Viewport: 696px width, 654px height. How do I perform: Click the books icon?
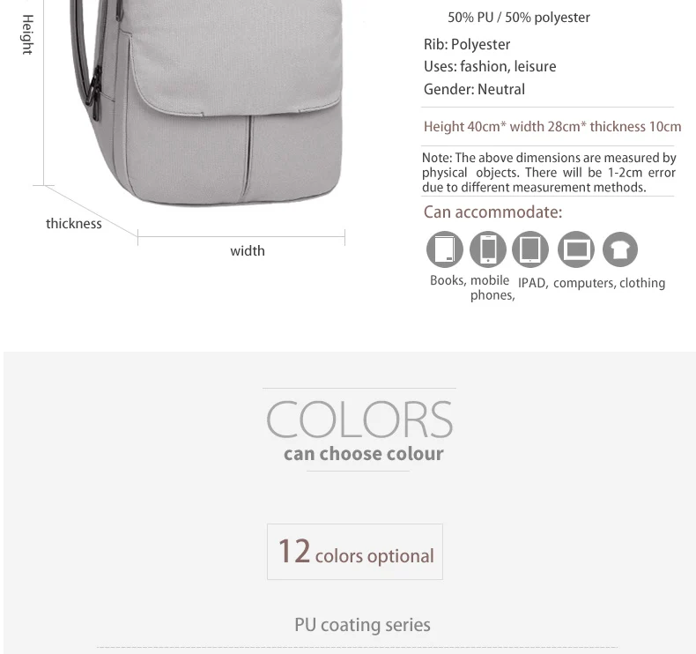(444, 249)
